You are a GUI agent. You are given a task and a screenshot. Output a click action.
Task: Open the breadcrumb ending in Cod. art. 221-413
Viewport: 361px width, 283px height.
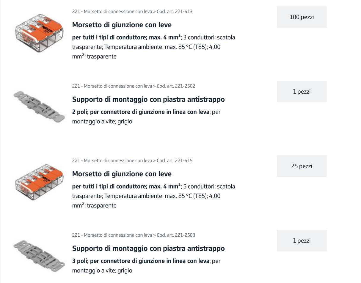[132, 12]
